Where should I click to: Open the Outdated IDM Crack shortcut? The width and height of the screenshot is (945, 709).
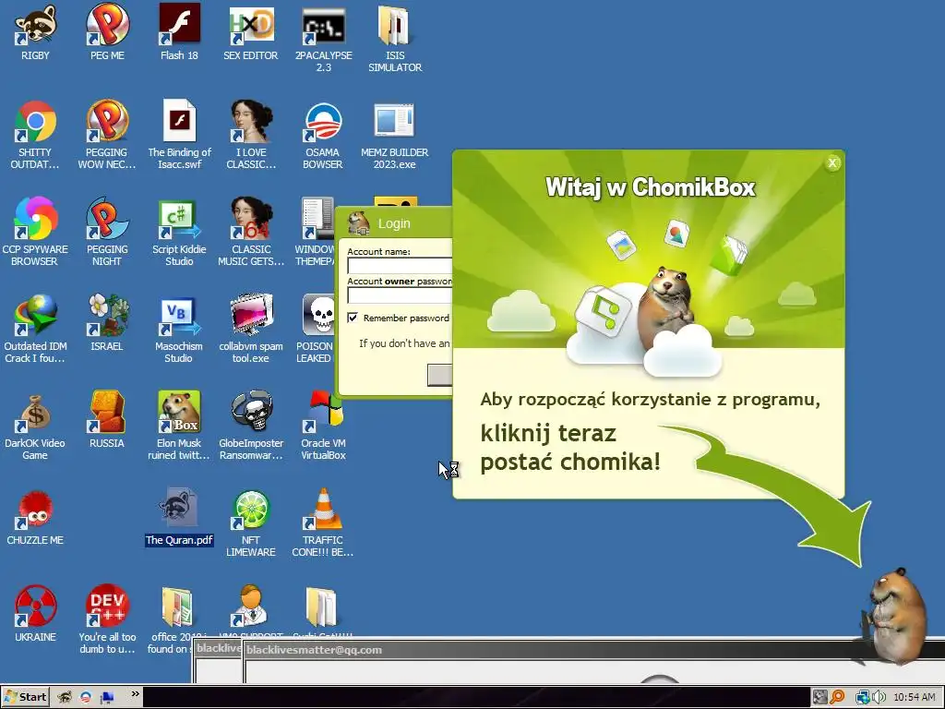click(x=35, y=315)
